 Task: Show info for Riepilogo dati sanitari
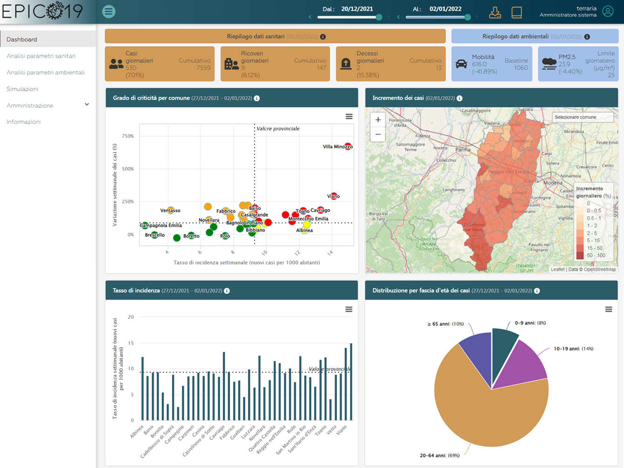point(323,36)
